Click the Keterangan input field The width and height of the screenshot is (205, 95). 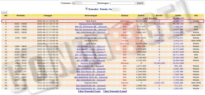[x=123, y=3]
